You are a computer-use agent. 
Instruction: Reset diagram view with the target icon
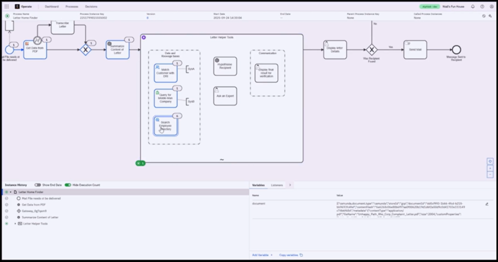click(490, 161)
